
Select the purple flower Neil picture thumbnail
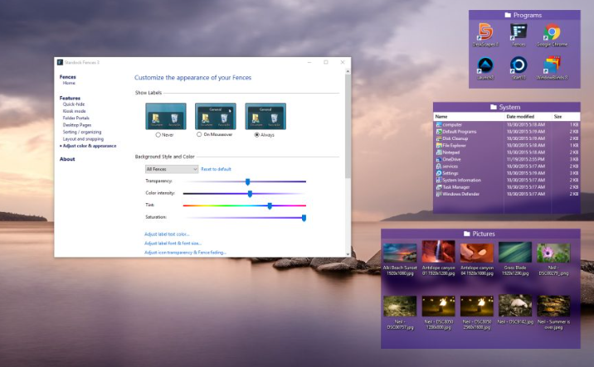click(x=553, y=254)
